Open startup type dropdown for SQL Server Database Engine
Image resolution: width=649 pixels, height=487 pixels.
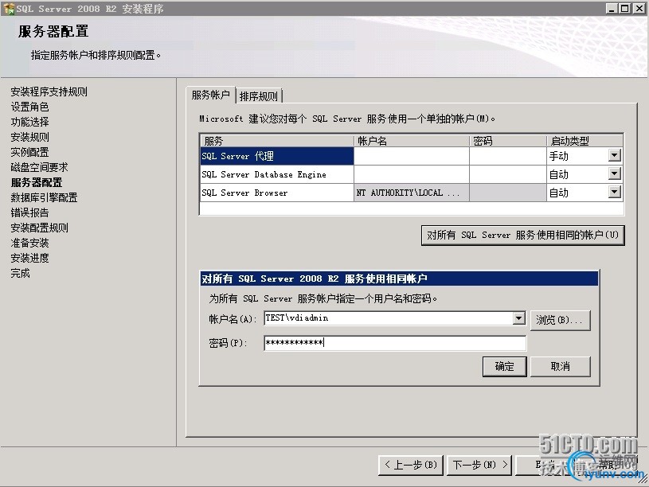coord(614,173)
